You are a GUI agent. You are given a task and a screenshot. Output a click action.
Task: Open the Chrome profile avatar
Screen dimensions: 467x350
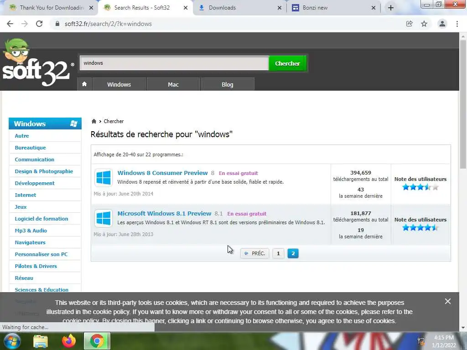point(442,24)
